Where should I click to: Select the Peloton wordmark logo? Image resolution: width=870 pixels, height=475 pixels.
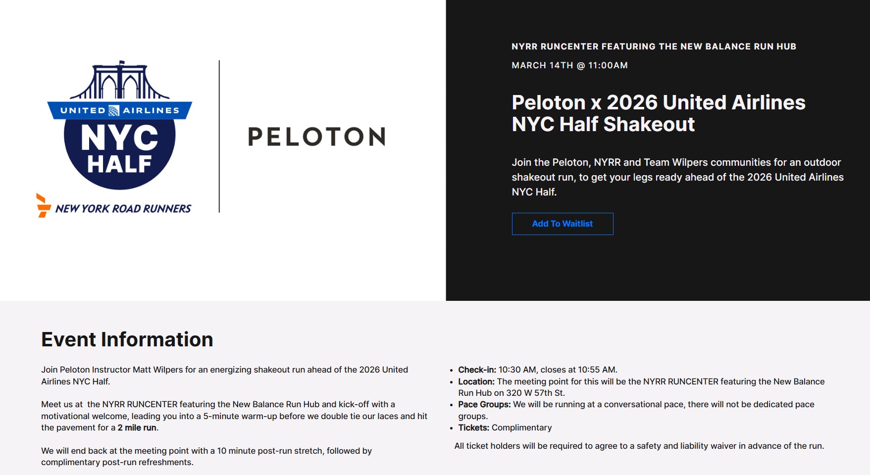tap(317, 137)
